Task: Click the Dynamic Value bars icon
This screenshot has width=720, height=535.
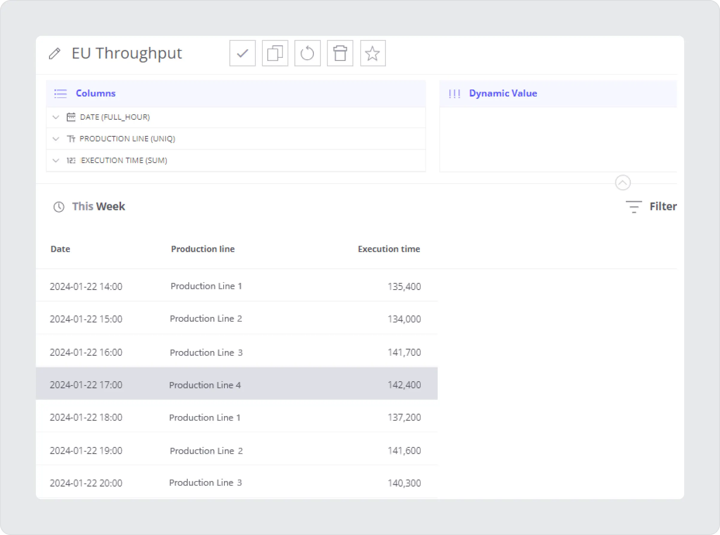Action: point(454,93)
